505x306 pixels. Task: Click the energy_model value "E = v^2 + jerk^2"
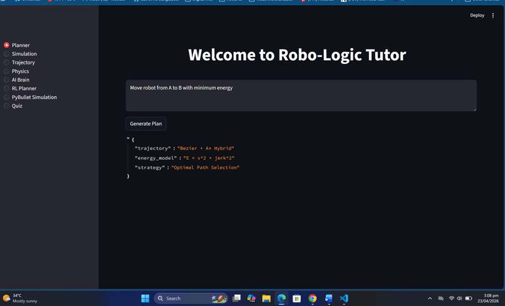(209, 158)
